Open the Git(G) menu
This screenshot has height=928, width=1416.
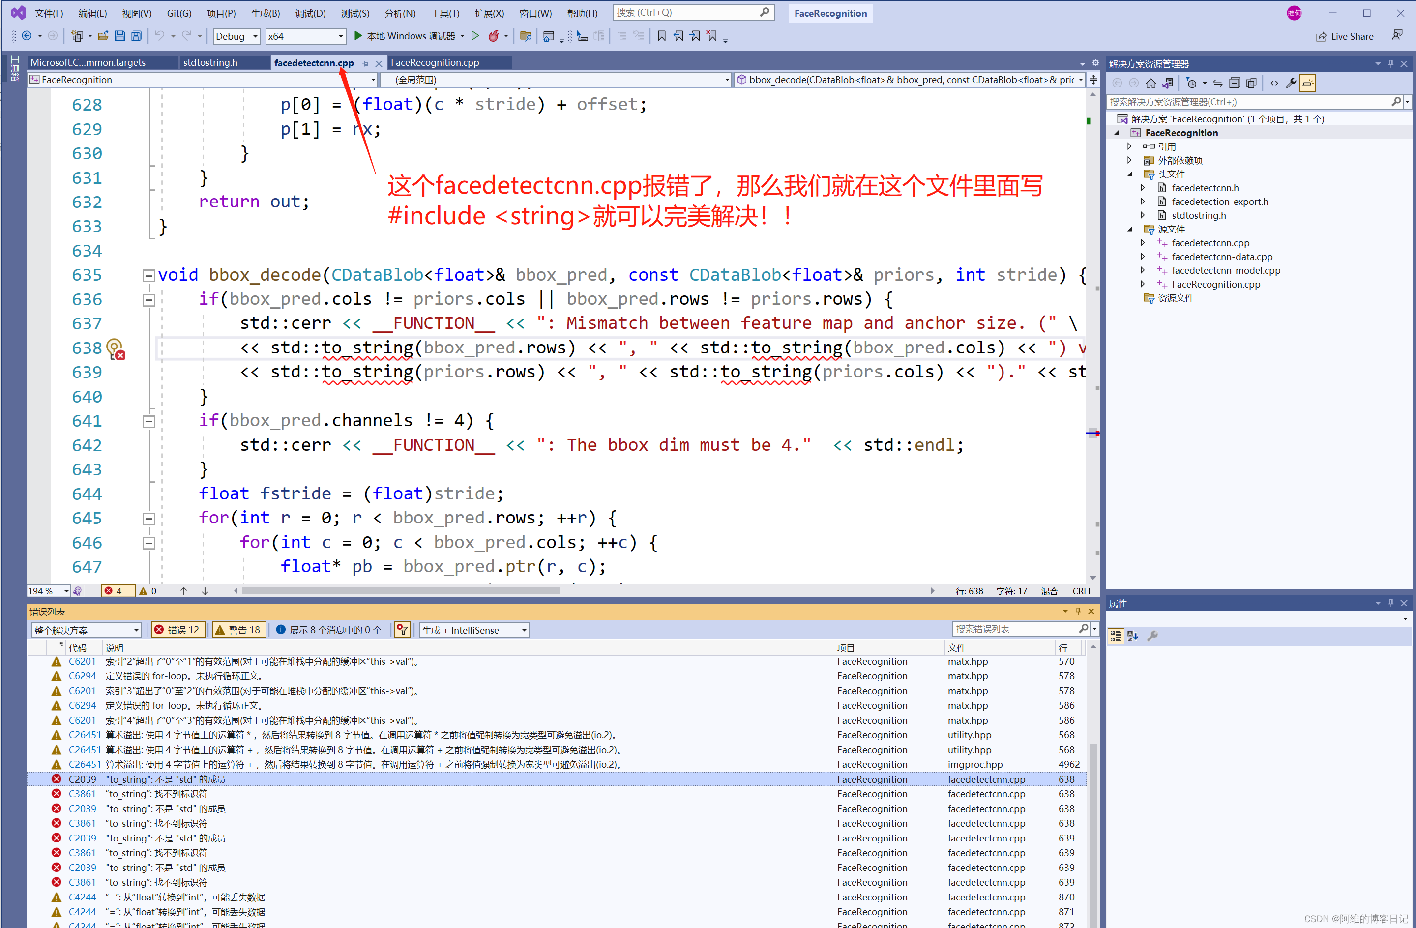pos(179,13)
